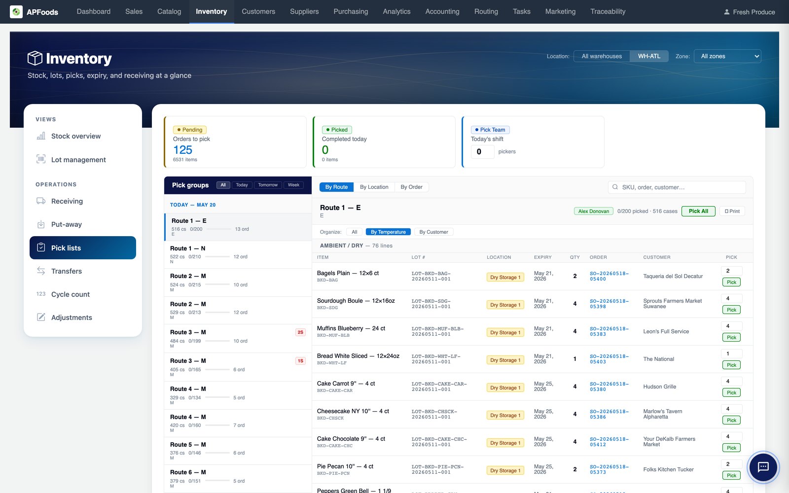Open the Analytics menu

click(x=396, y=12)
